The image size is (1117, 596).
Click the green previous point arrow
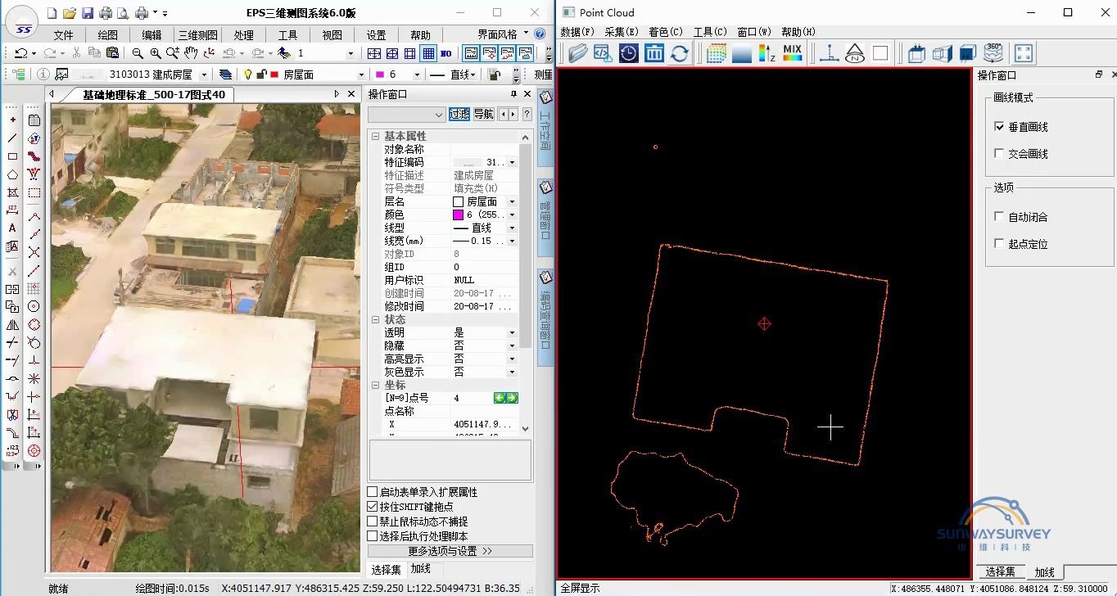coord(500,398)
